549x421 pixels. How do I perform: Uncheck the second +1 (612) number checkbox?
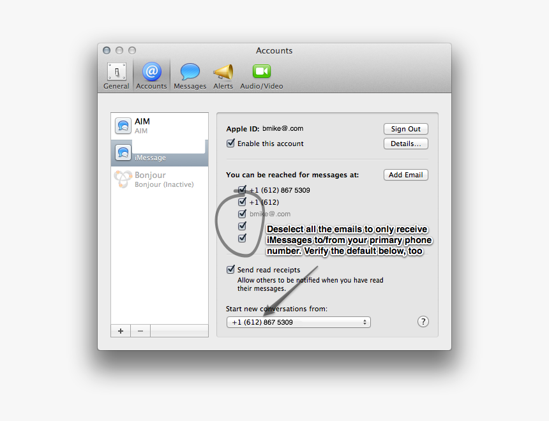coord(242,202)
